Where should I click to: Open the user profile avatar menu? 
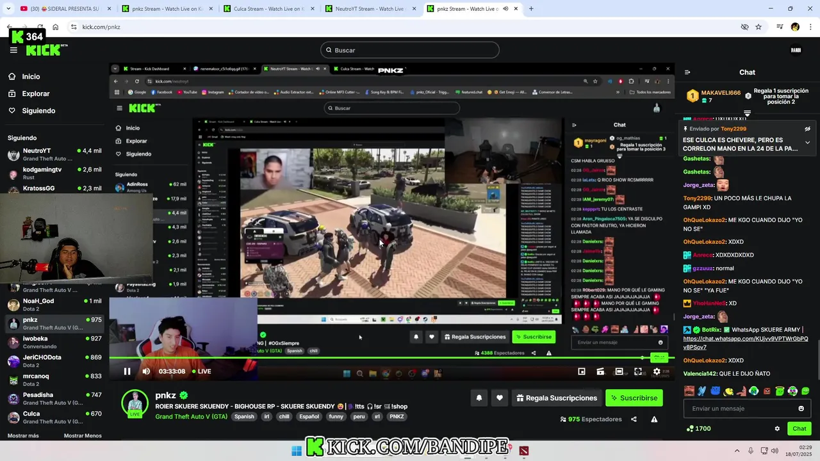796,50
